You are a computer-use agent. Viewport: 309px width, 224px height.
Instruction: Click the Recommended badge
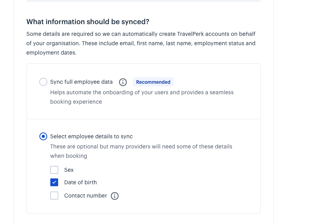click(153, 82)
